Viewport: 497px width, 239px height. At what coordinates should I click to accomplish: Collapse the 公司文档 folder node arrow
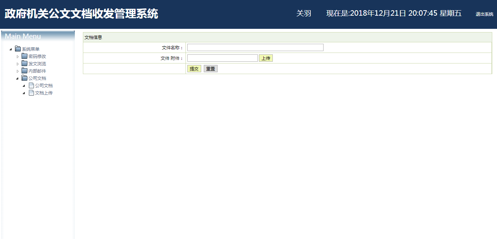click(17, 78)
